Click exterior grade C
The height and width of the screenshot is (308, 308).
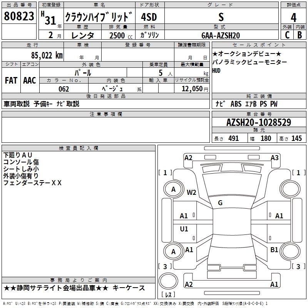point(287,35)
